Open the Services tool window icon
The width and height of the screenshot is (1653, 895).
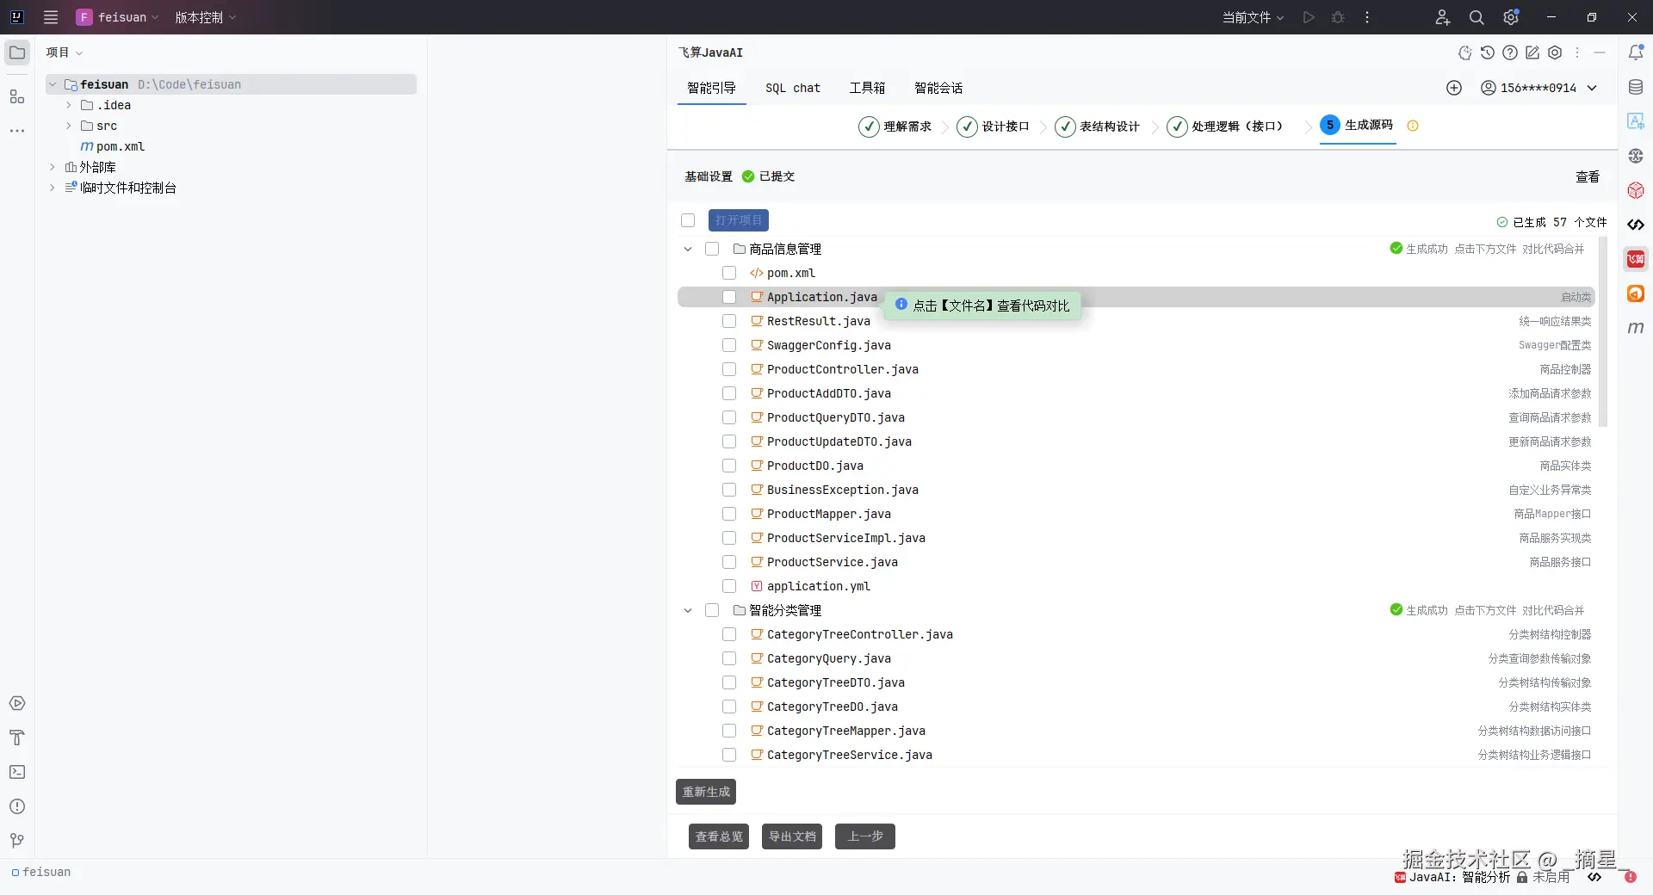[17, 703]
